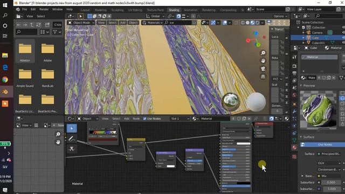345x194 pixels.
Task: Open the Edit menu
Action: tap(33, 10)
